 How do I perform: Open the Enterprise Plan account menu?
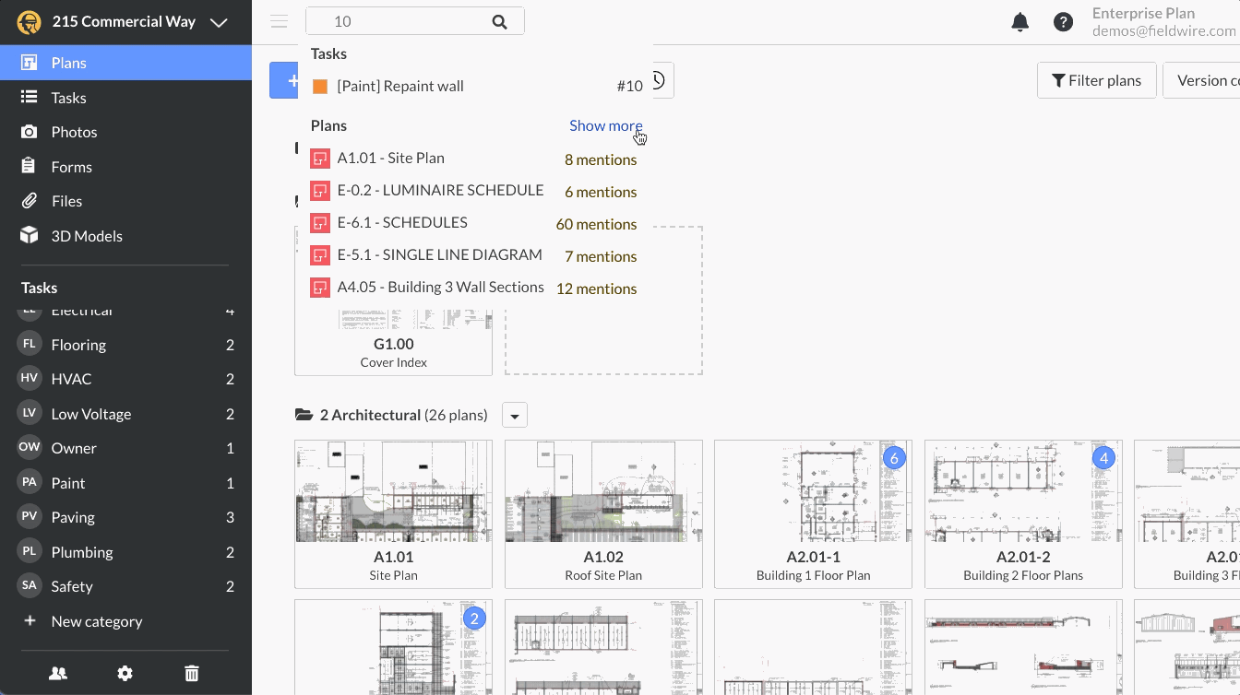[x=1164, y=22]
